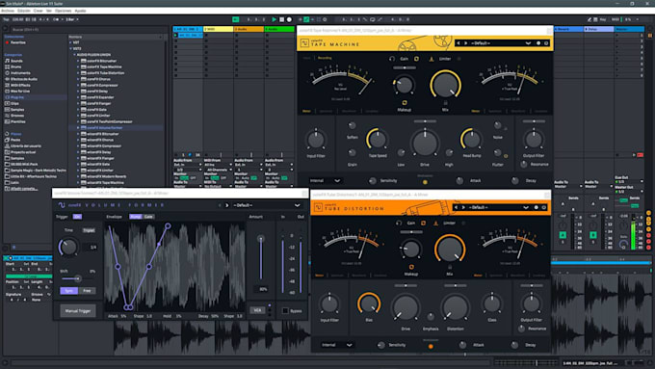655x369 pixels.
Task: Click the Manual Trigger button
Action: [x=78, y=311]
